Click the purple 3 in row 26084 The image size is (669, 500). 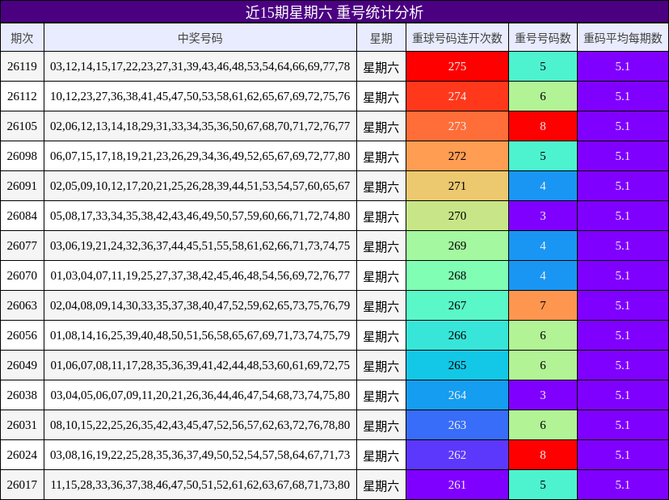pos(543,216)
